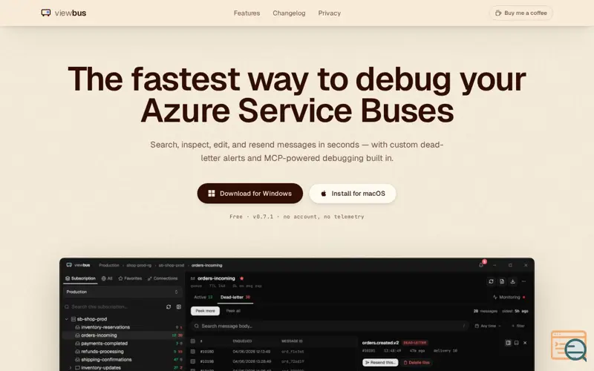The width and height of the screenshot is (594, 371).
Task: Click the MESSAGE ID column header
Action: click(x=292, y=341)
